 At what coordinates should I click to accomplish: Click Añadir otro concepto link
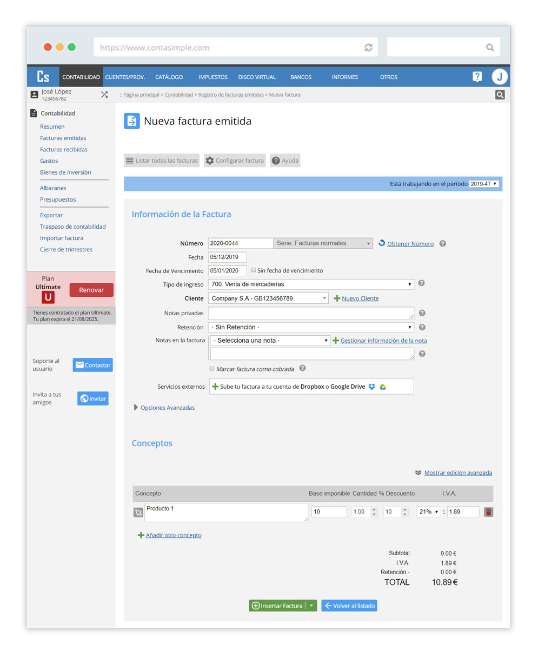(x=174, y=535)
